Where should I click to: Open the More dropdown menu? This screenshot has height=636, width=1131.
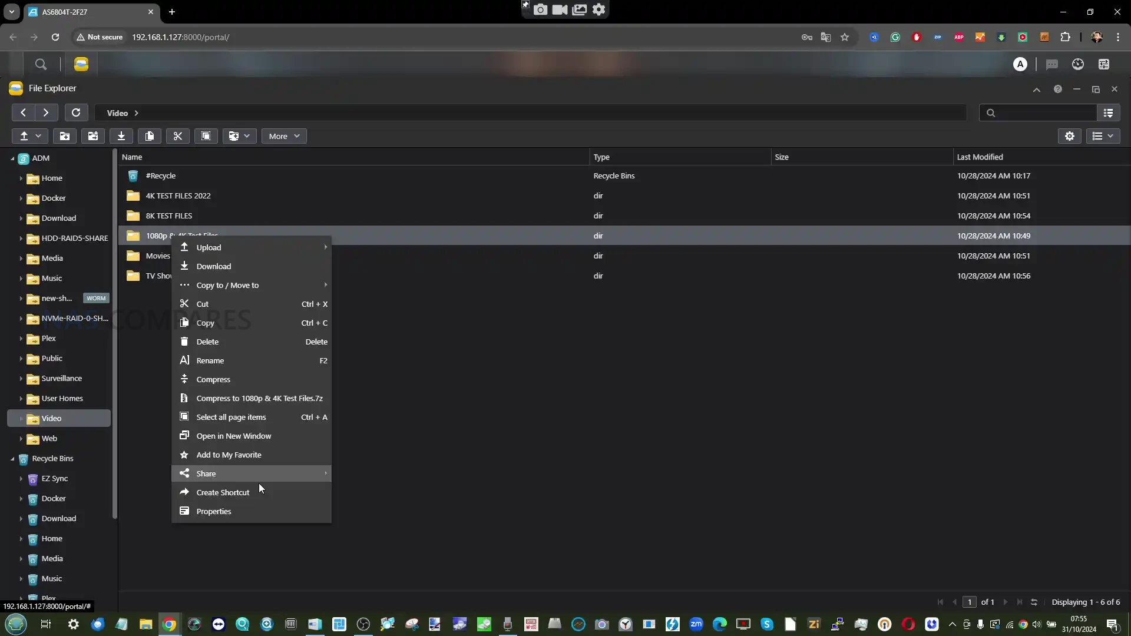[284, 136]
